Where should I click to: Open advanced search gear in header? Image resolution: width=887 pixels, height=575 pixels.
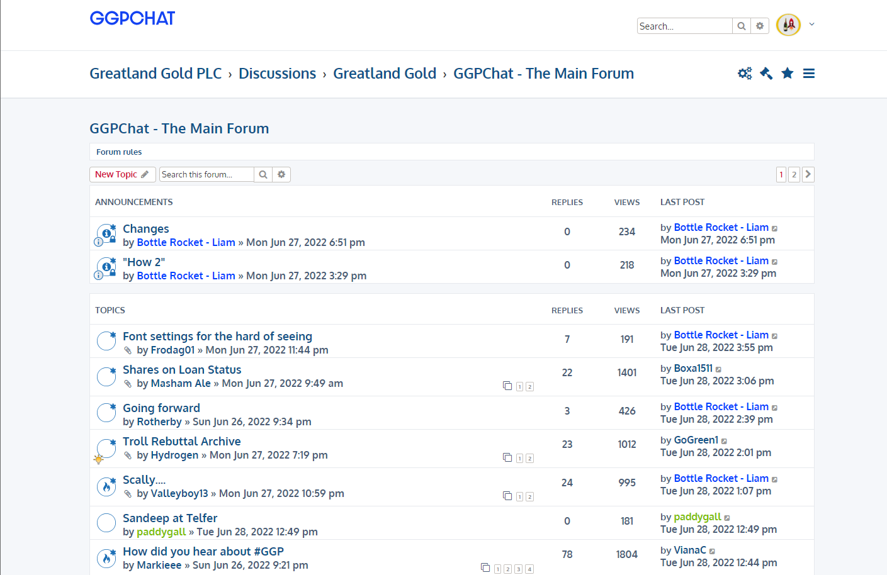point(760,26)
